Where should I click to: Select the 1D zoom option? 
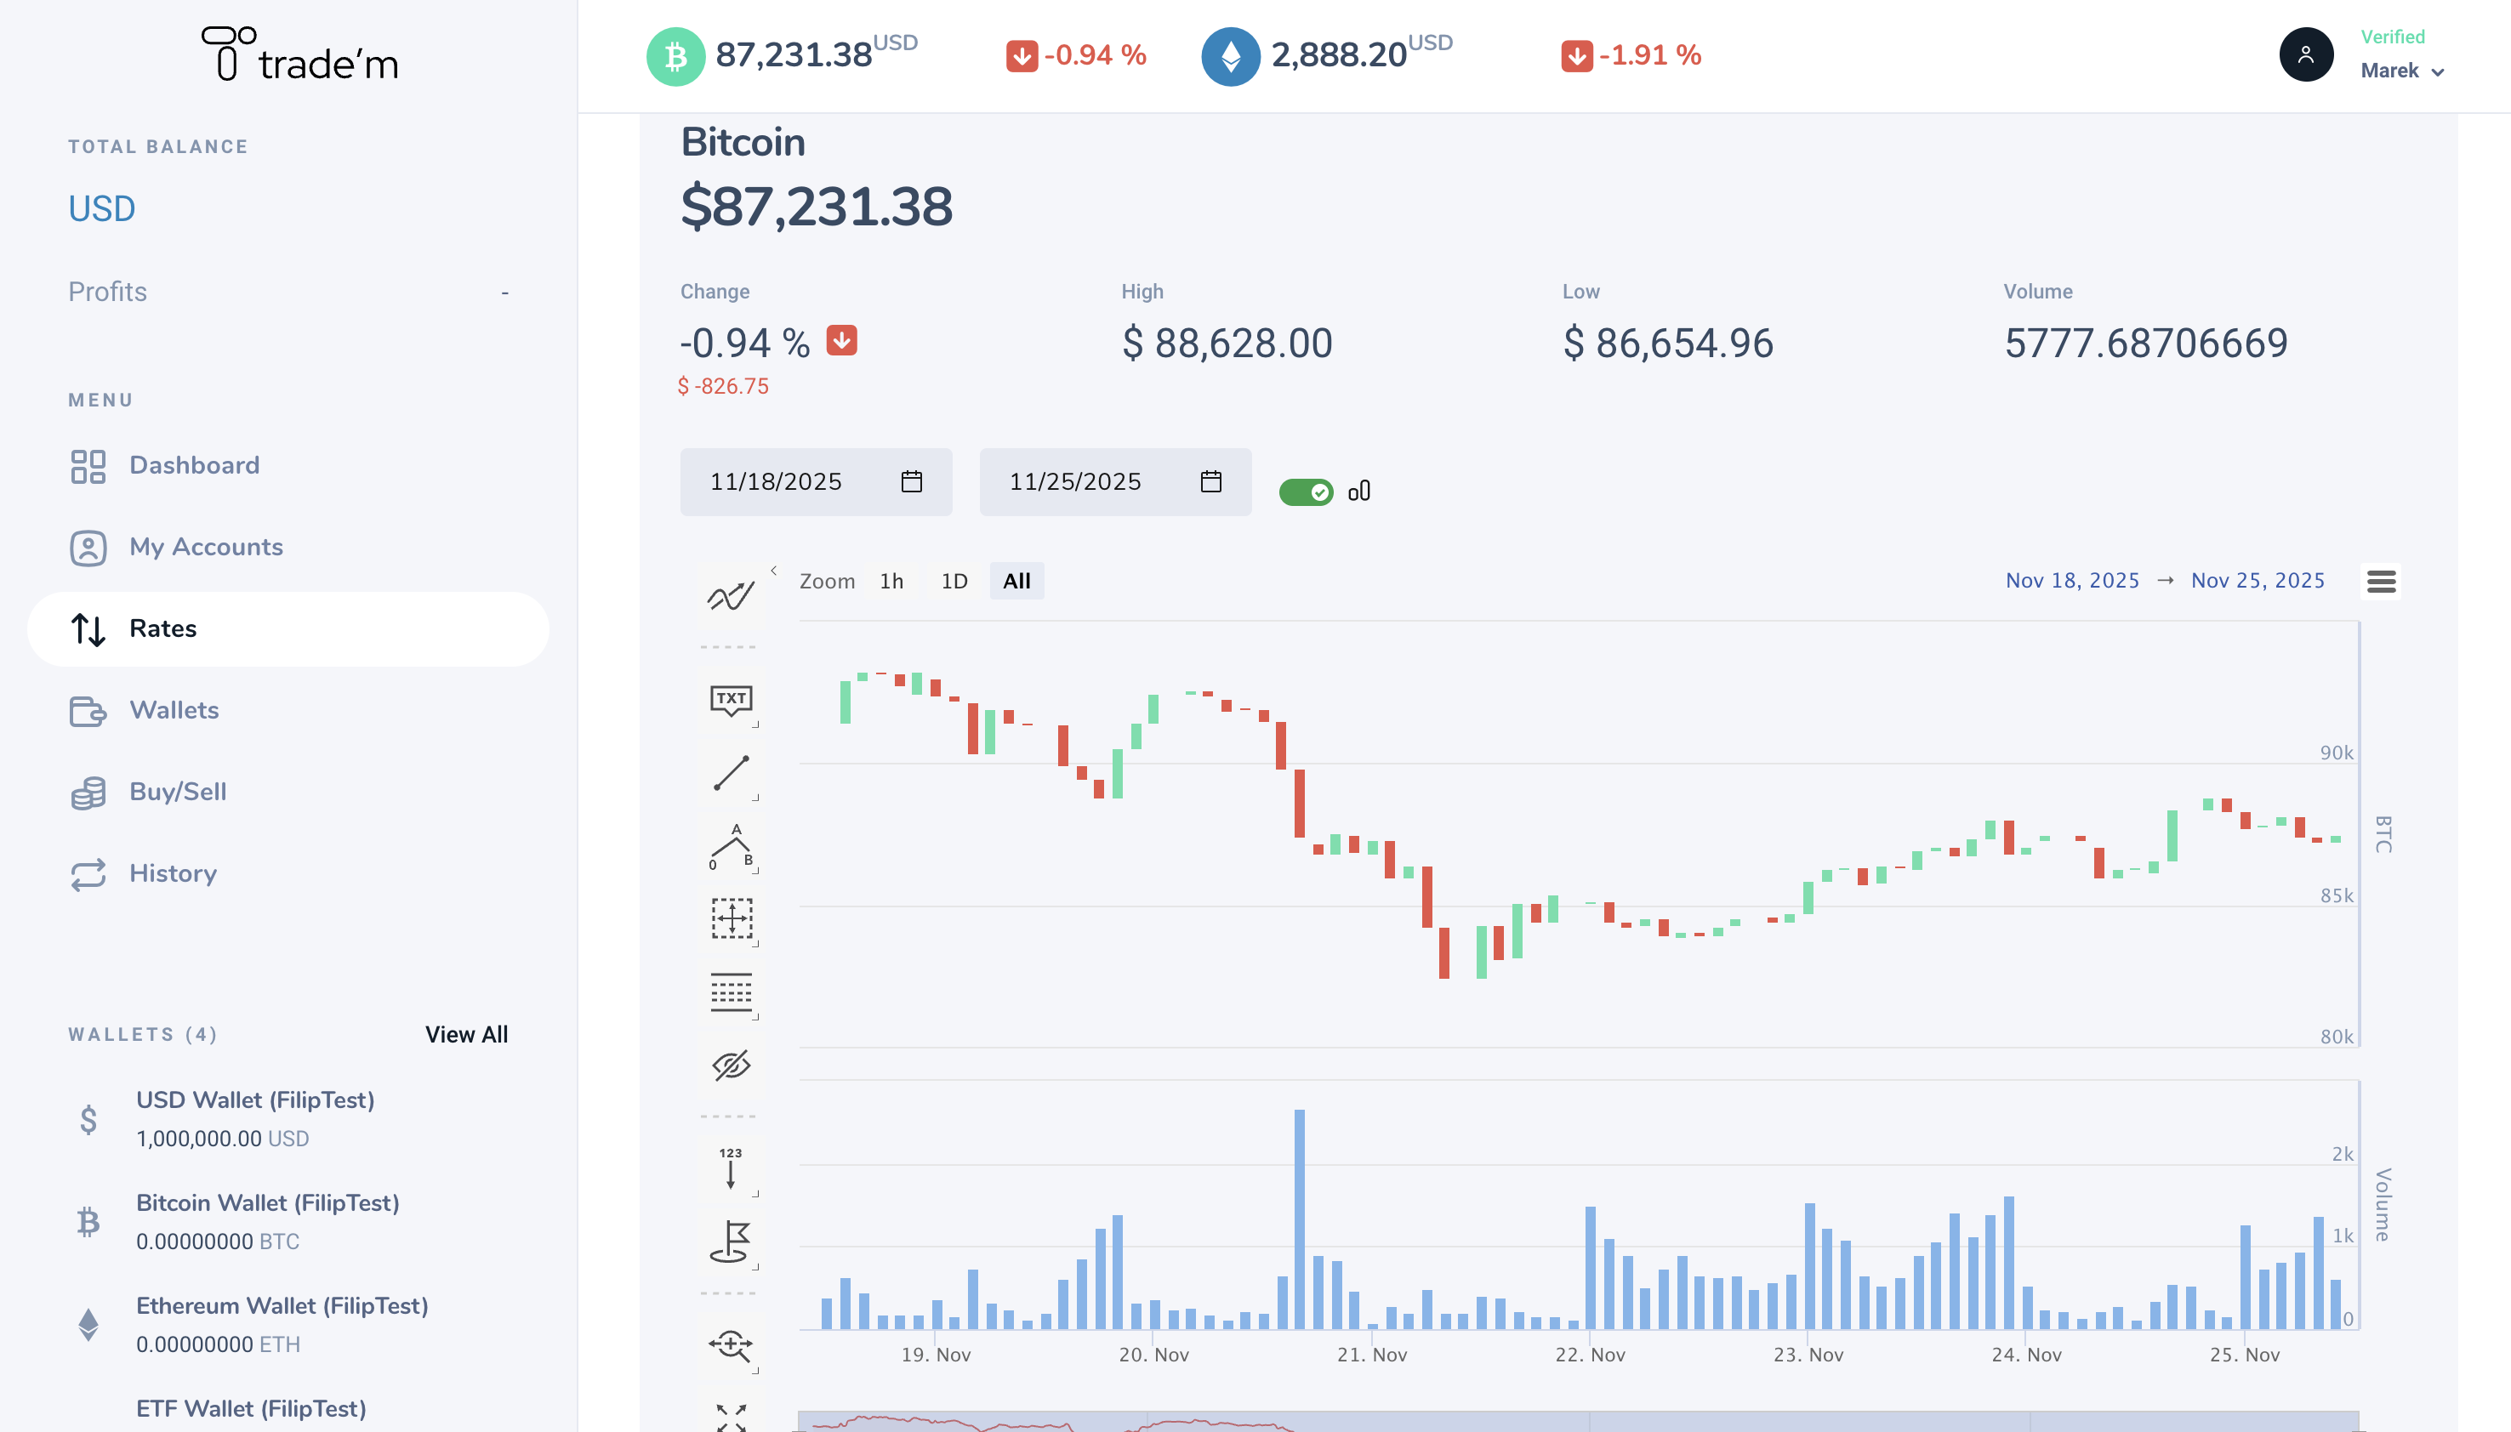(x=953, y=580)
